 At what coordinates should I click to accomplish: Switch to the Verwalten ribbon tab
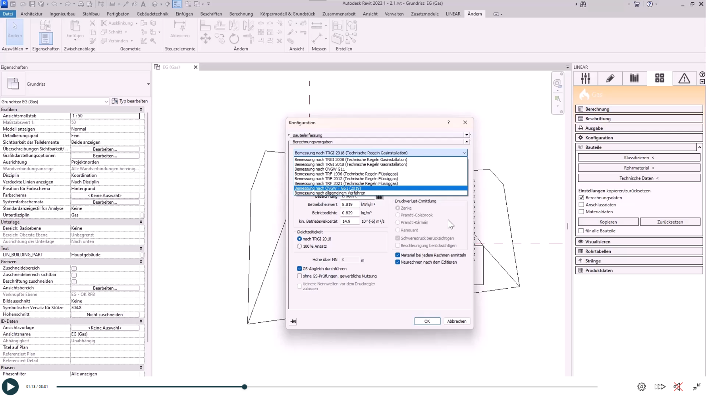394,14
